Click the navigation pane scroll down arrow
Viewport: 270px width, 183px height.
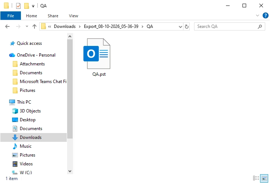pyautogui.click(x=70, y=171)
